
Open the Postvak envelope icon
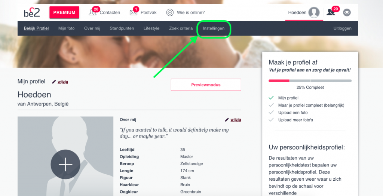(134, 12)
